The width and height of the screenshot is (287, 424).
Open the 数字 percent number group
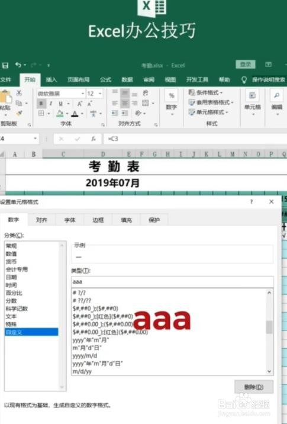pyautogui.click(x=172, y=103)
